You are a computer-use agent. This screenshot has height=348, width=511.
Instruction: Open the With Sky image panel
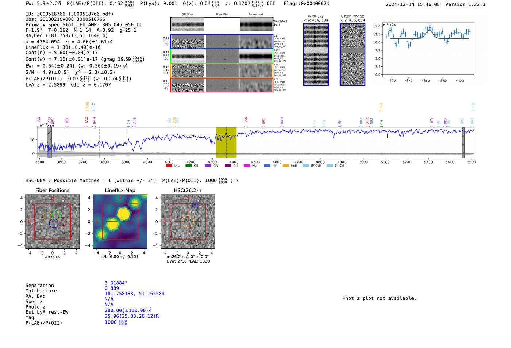(316, 54)
